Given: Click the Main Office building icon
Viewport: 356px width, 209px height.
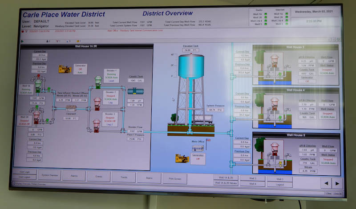Looking at the screenshot, I should click(198, 147).
